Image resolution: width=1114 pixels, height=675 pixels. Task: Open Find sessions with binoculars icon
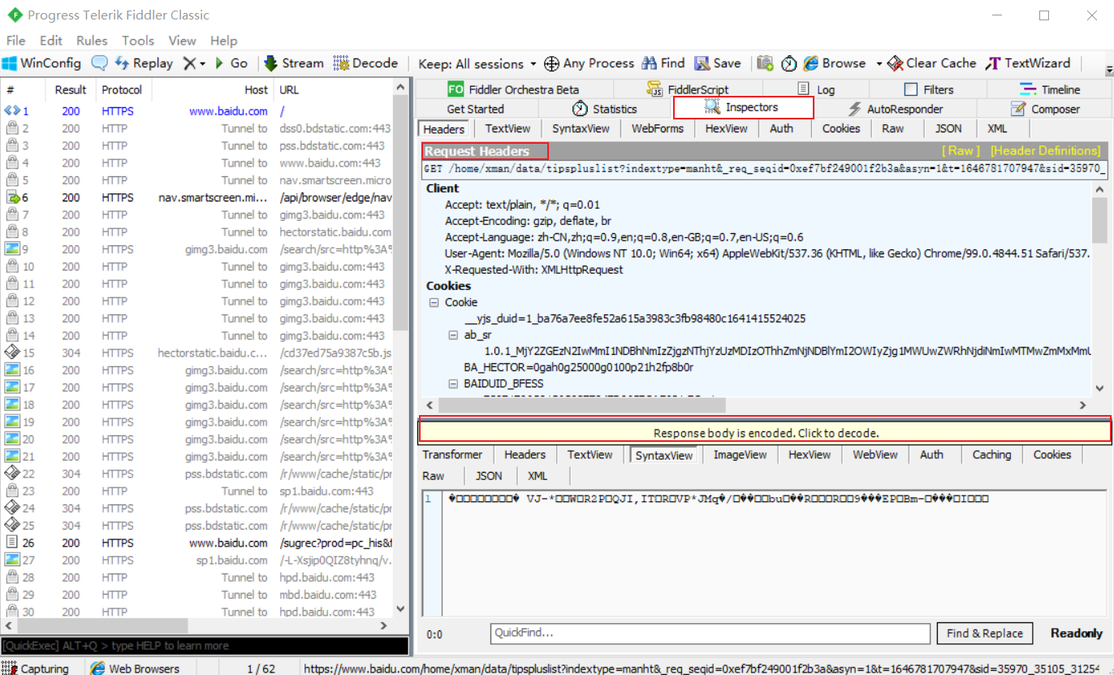click(663, 63)
